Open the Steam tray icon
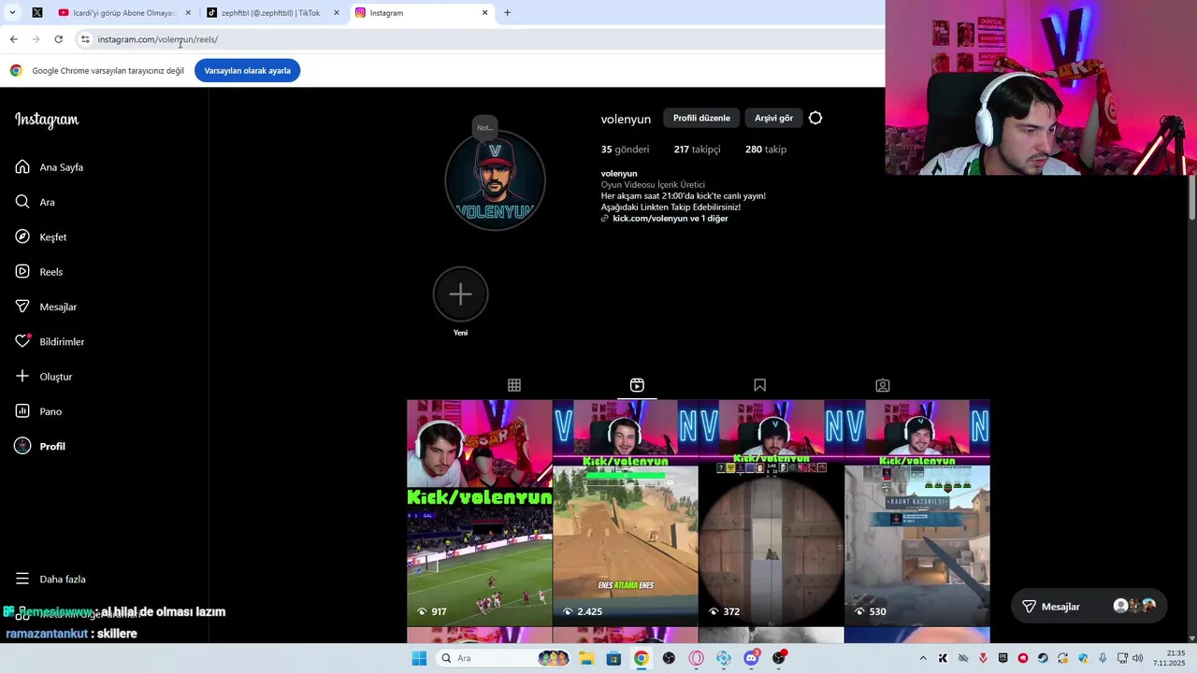The width and height of the screenshot is (1197, 673). tap(1043, 658)
